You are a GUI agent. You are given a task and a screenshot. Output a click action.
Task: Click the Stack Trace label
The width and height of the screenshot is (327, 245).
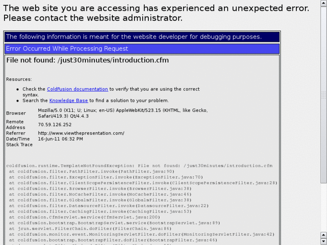(19, 145)
